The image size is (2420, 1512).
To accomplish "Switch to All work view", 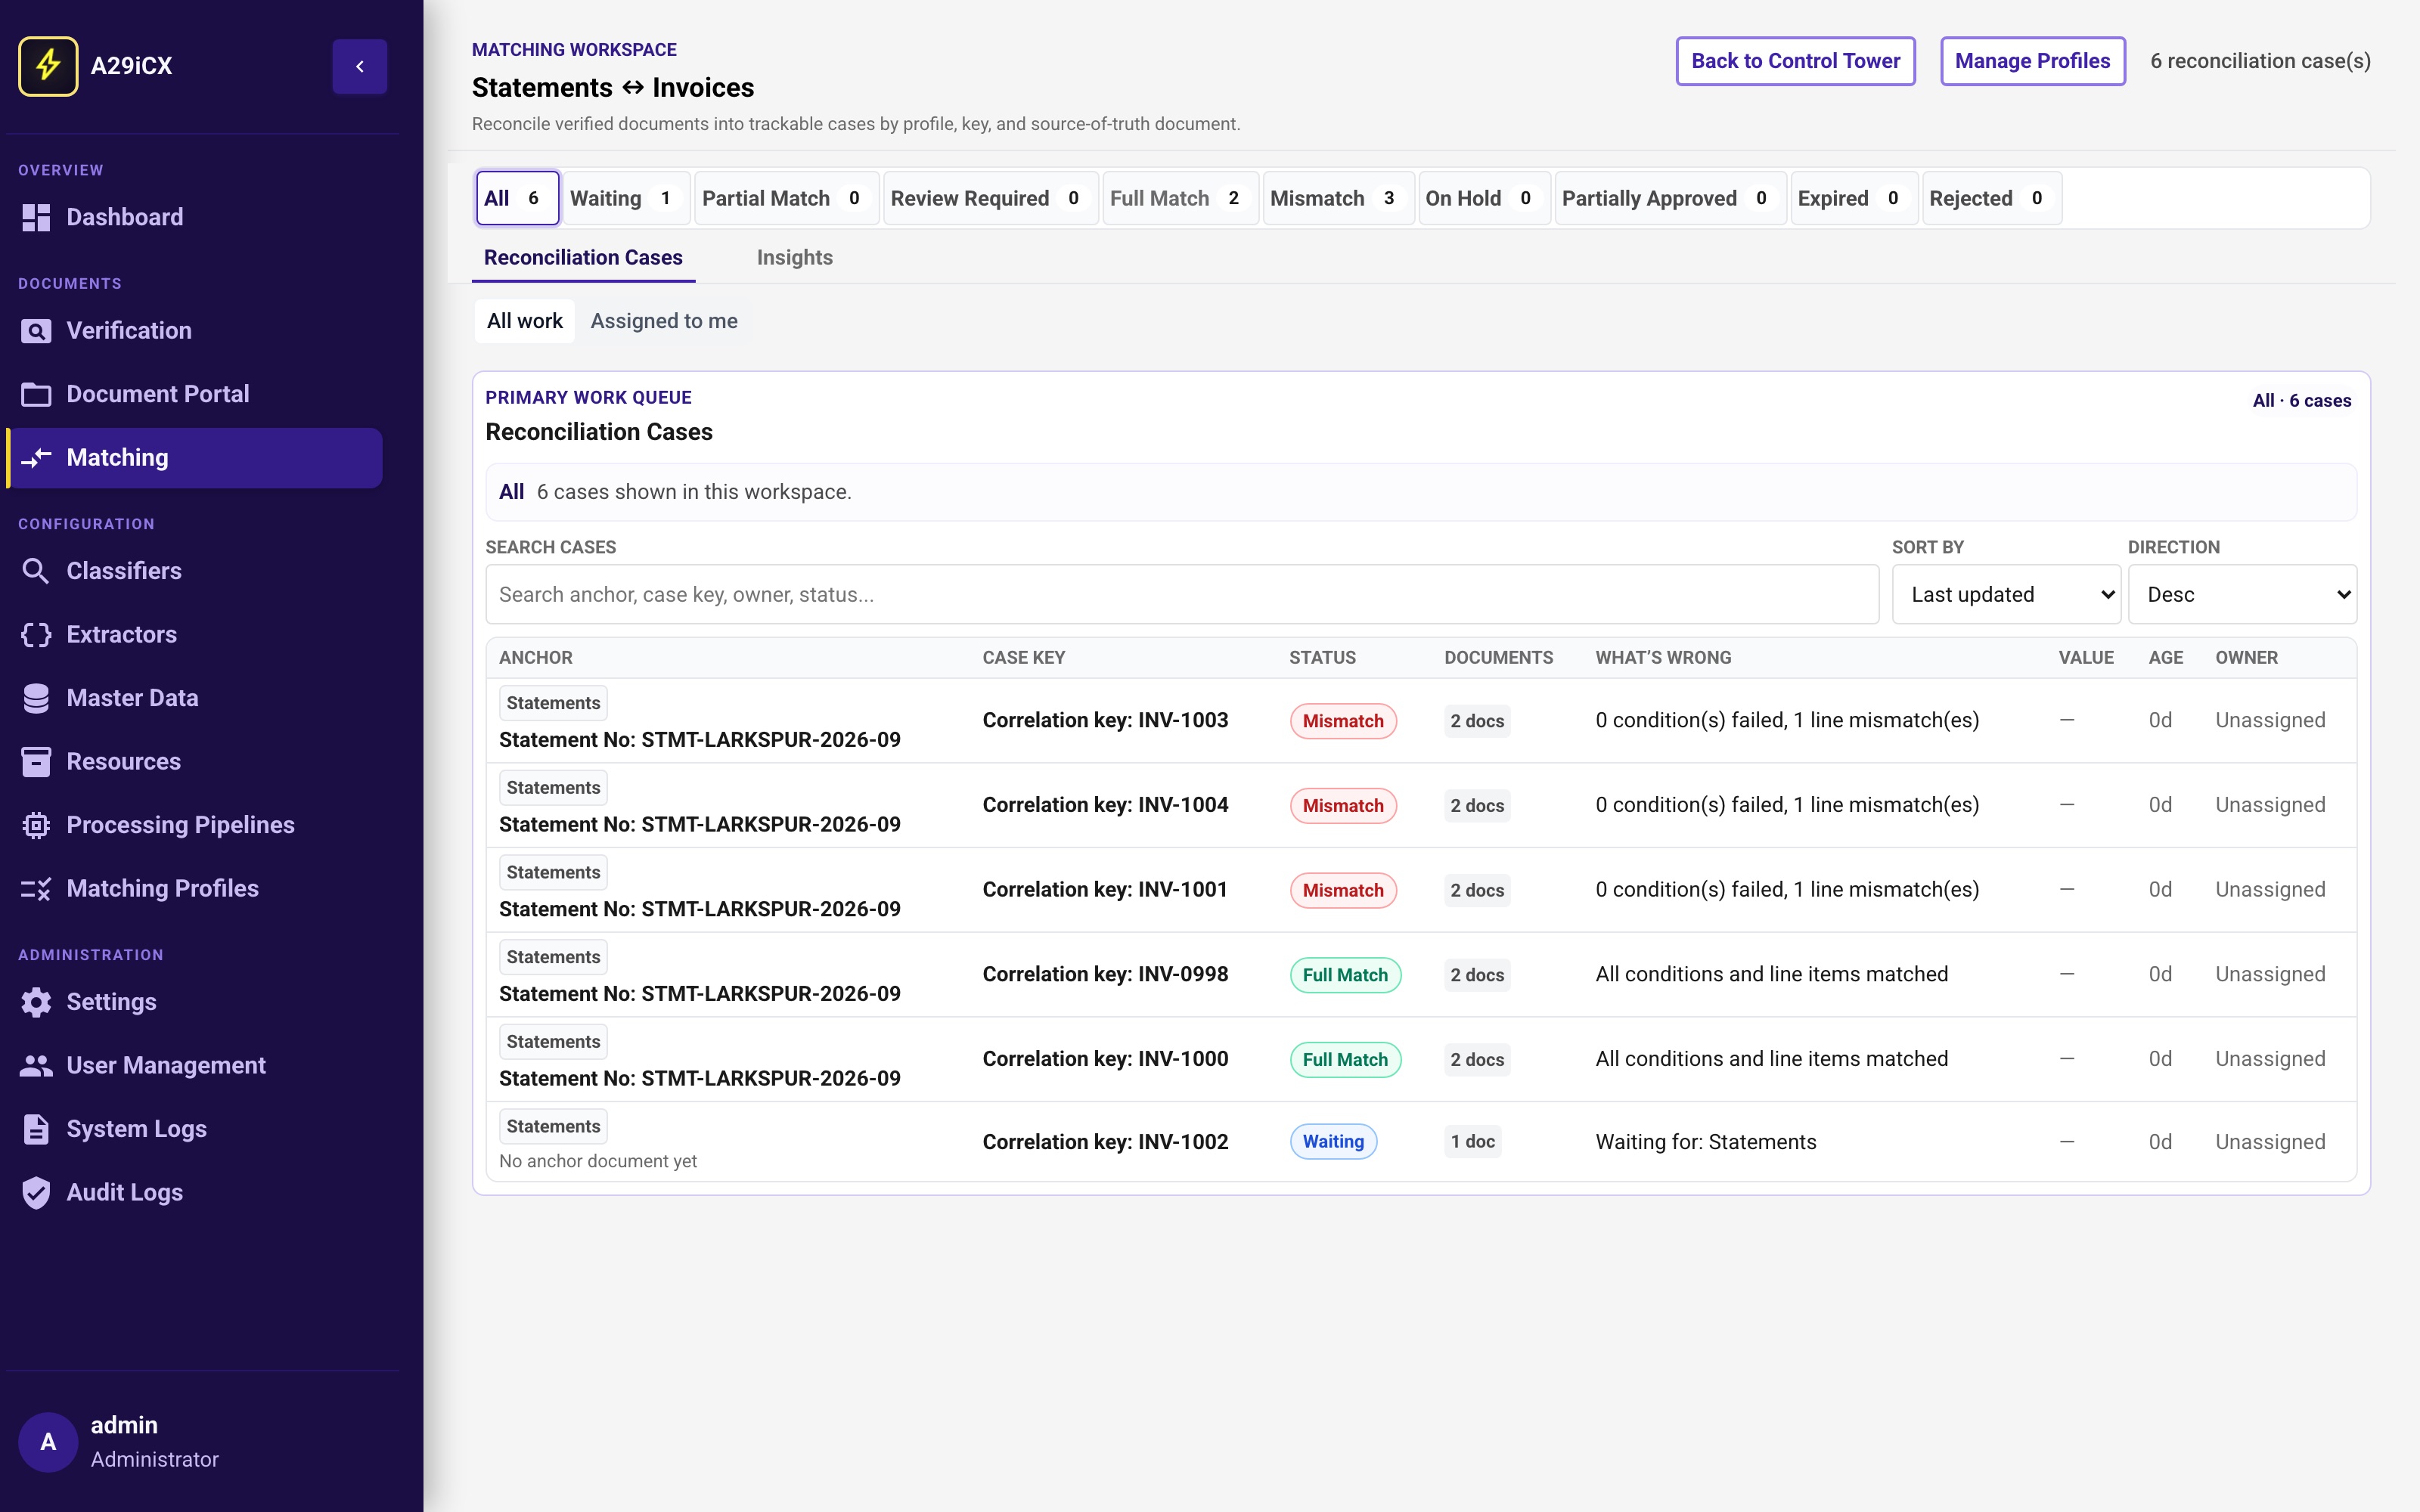I will point(525,321).
